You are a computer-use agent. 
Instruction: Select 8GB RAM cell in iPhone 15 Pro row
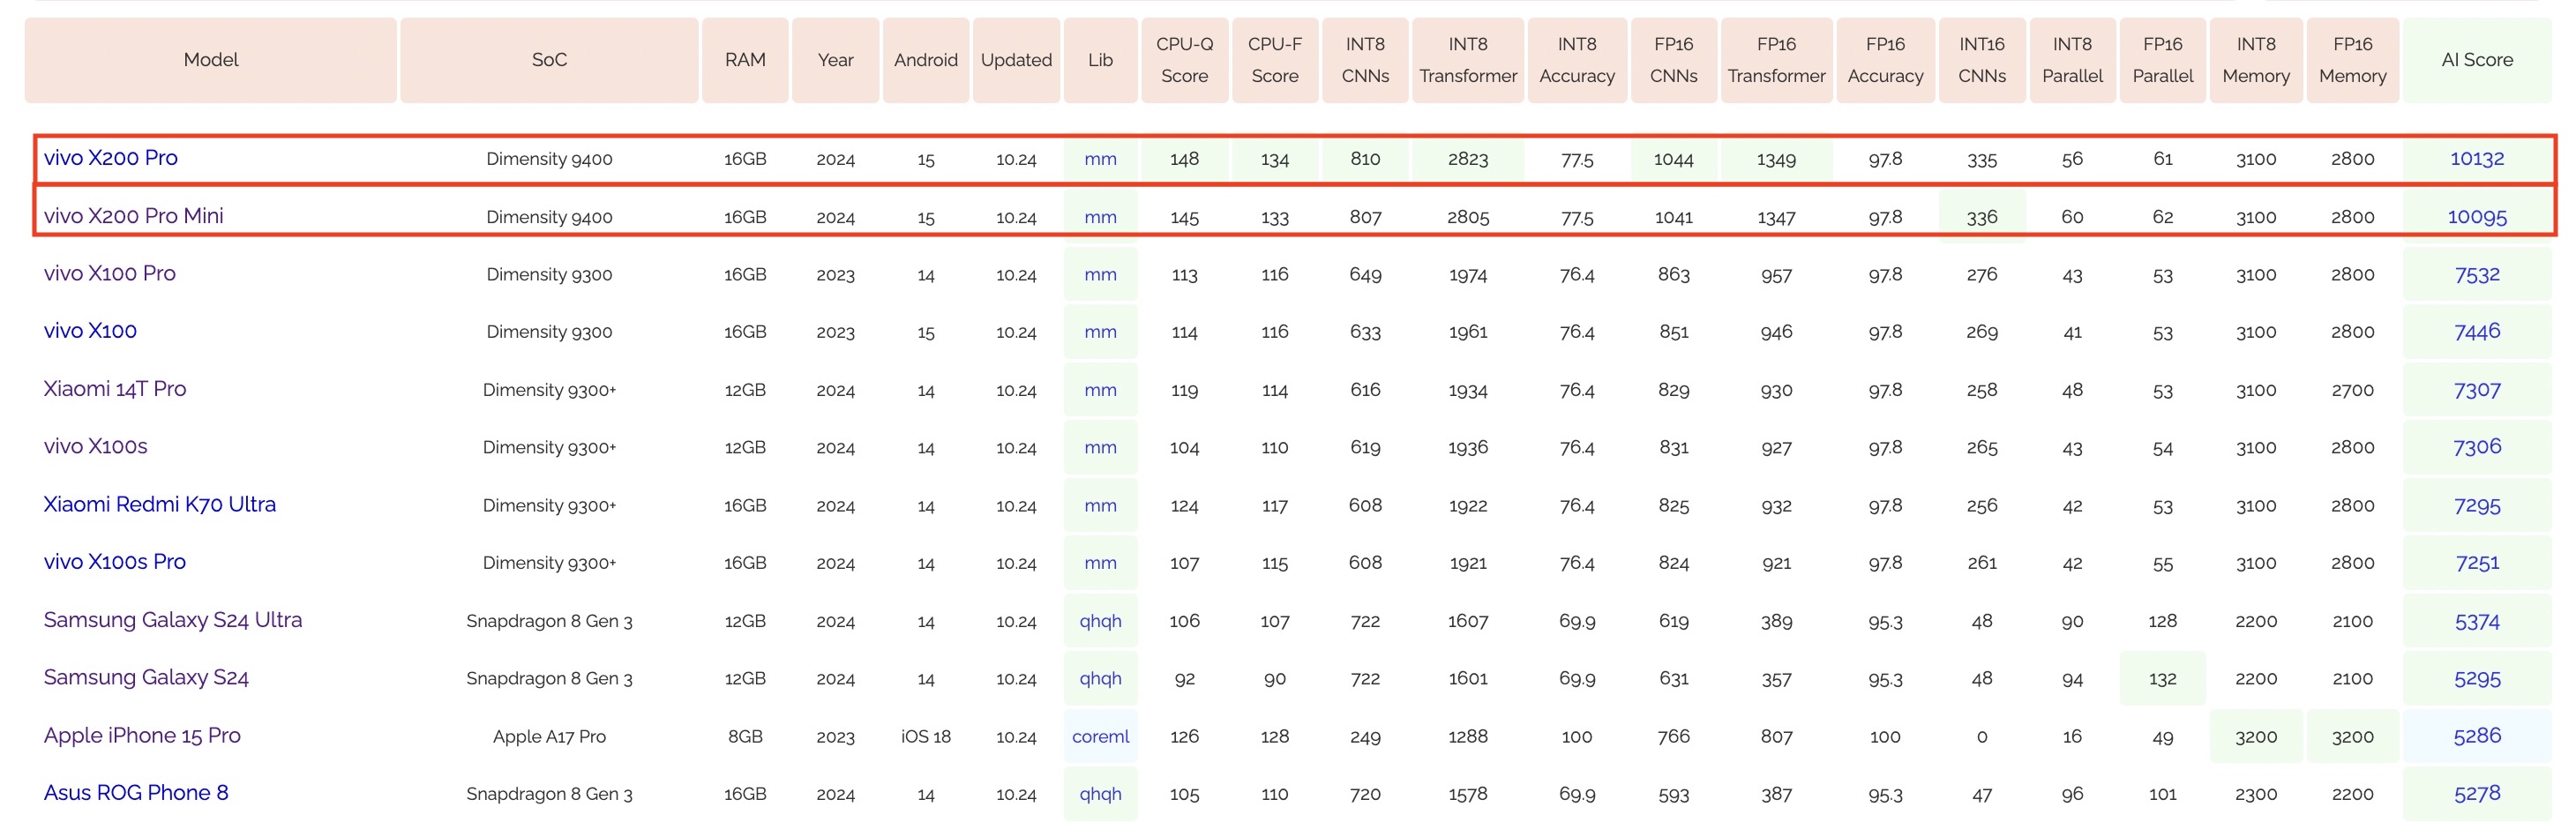tap(745, 736)
